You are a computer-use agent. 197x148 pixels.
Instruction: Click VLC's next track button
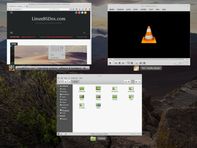[x=123, y=63]
